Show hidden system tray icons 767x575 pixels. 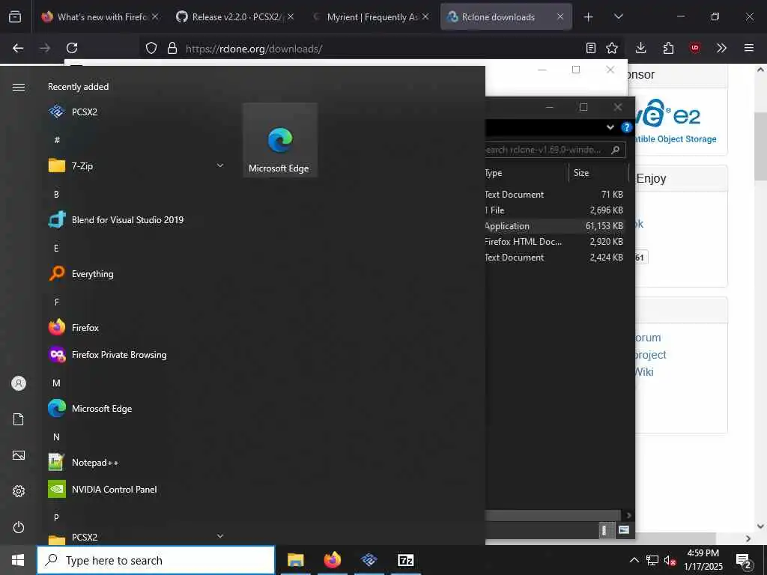(x=634, y=560)
